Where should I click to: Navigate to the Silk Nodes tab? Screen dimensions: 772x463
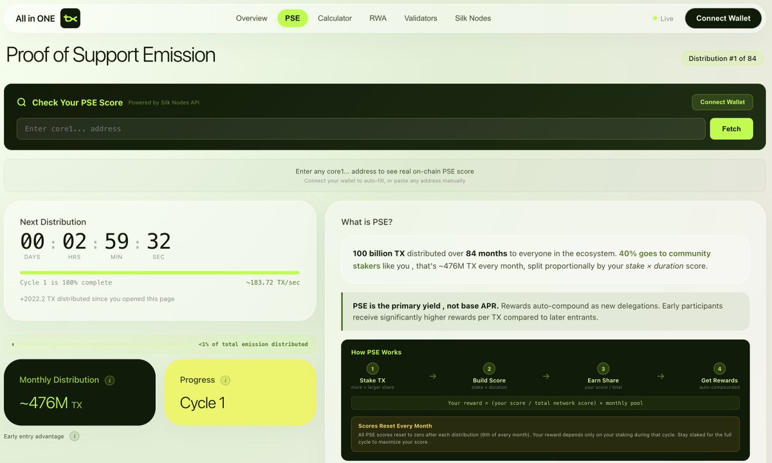click(473, 18)
